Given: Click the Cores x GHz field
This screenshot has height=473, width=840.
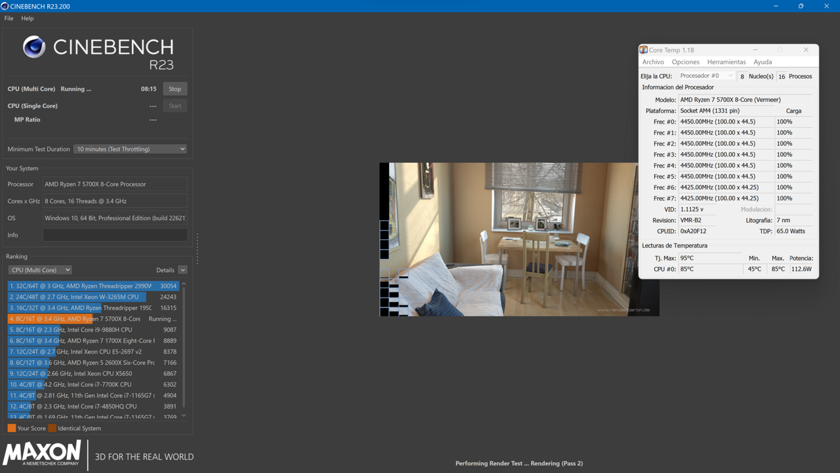Looking at the screenshot, I should 115,201.
